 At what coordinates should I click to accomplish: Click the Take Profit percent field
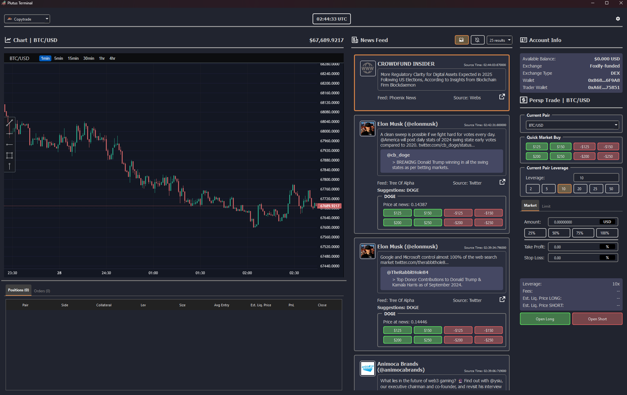coord(583,247)
